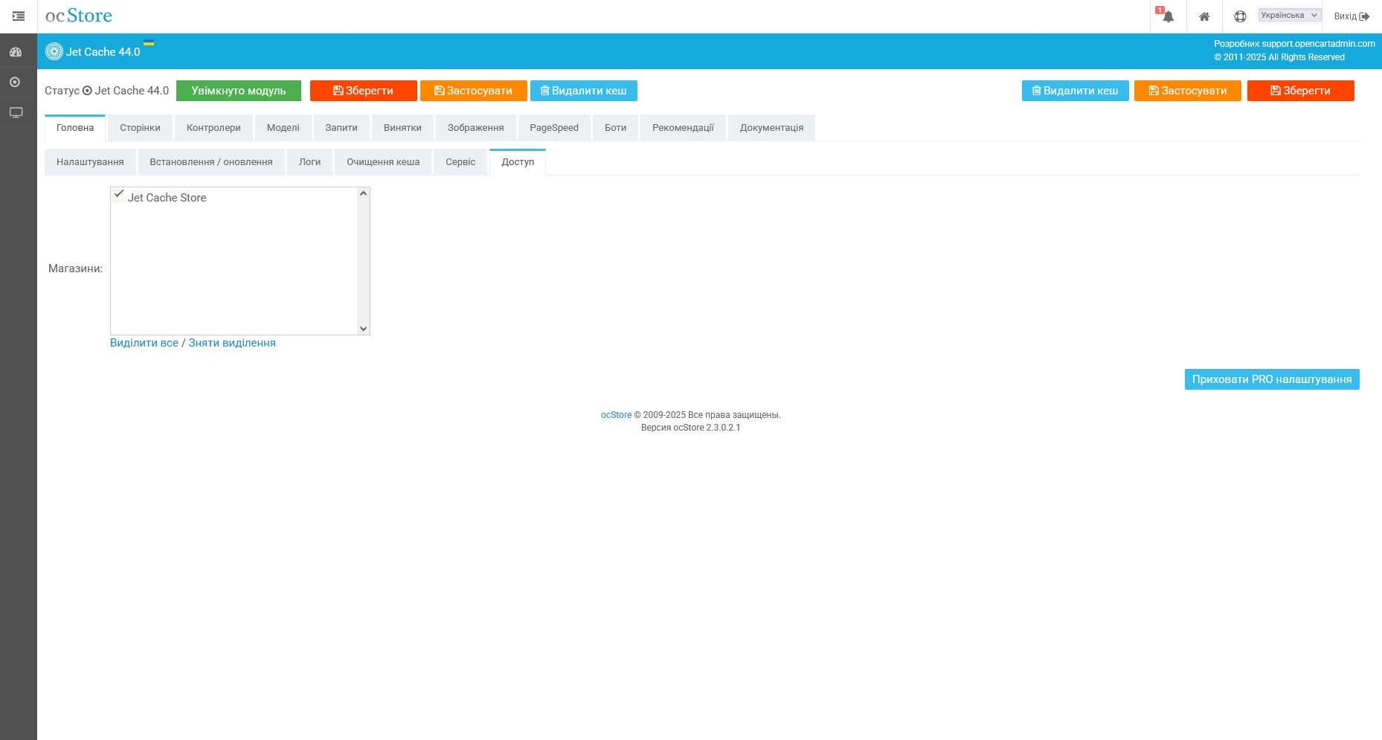1382x740 pixels.
Task: Hide PRO settings with Приховати PRO налаштування
Action: pyautogui.click(x=1271, y=379)
